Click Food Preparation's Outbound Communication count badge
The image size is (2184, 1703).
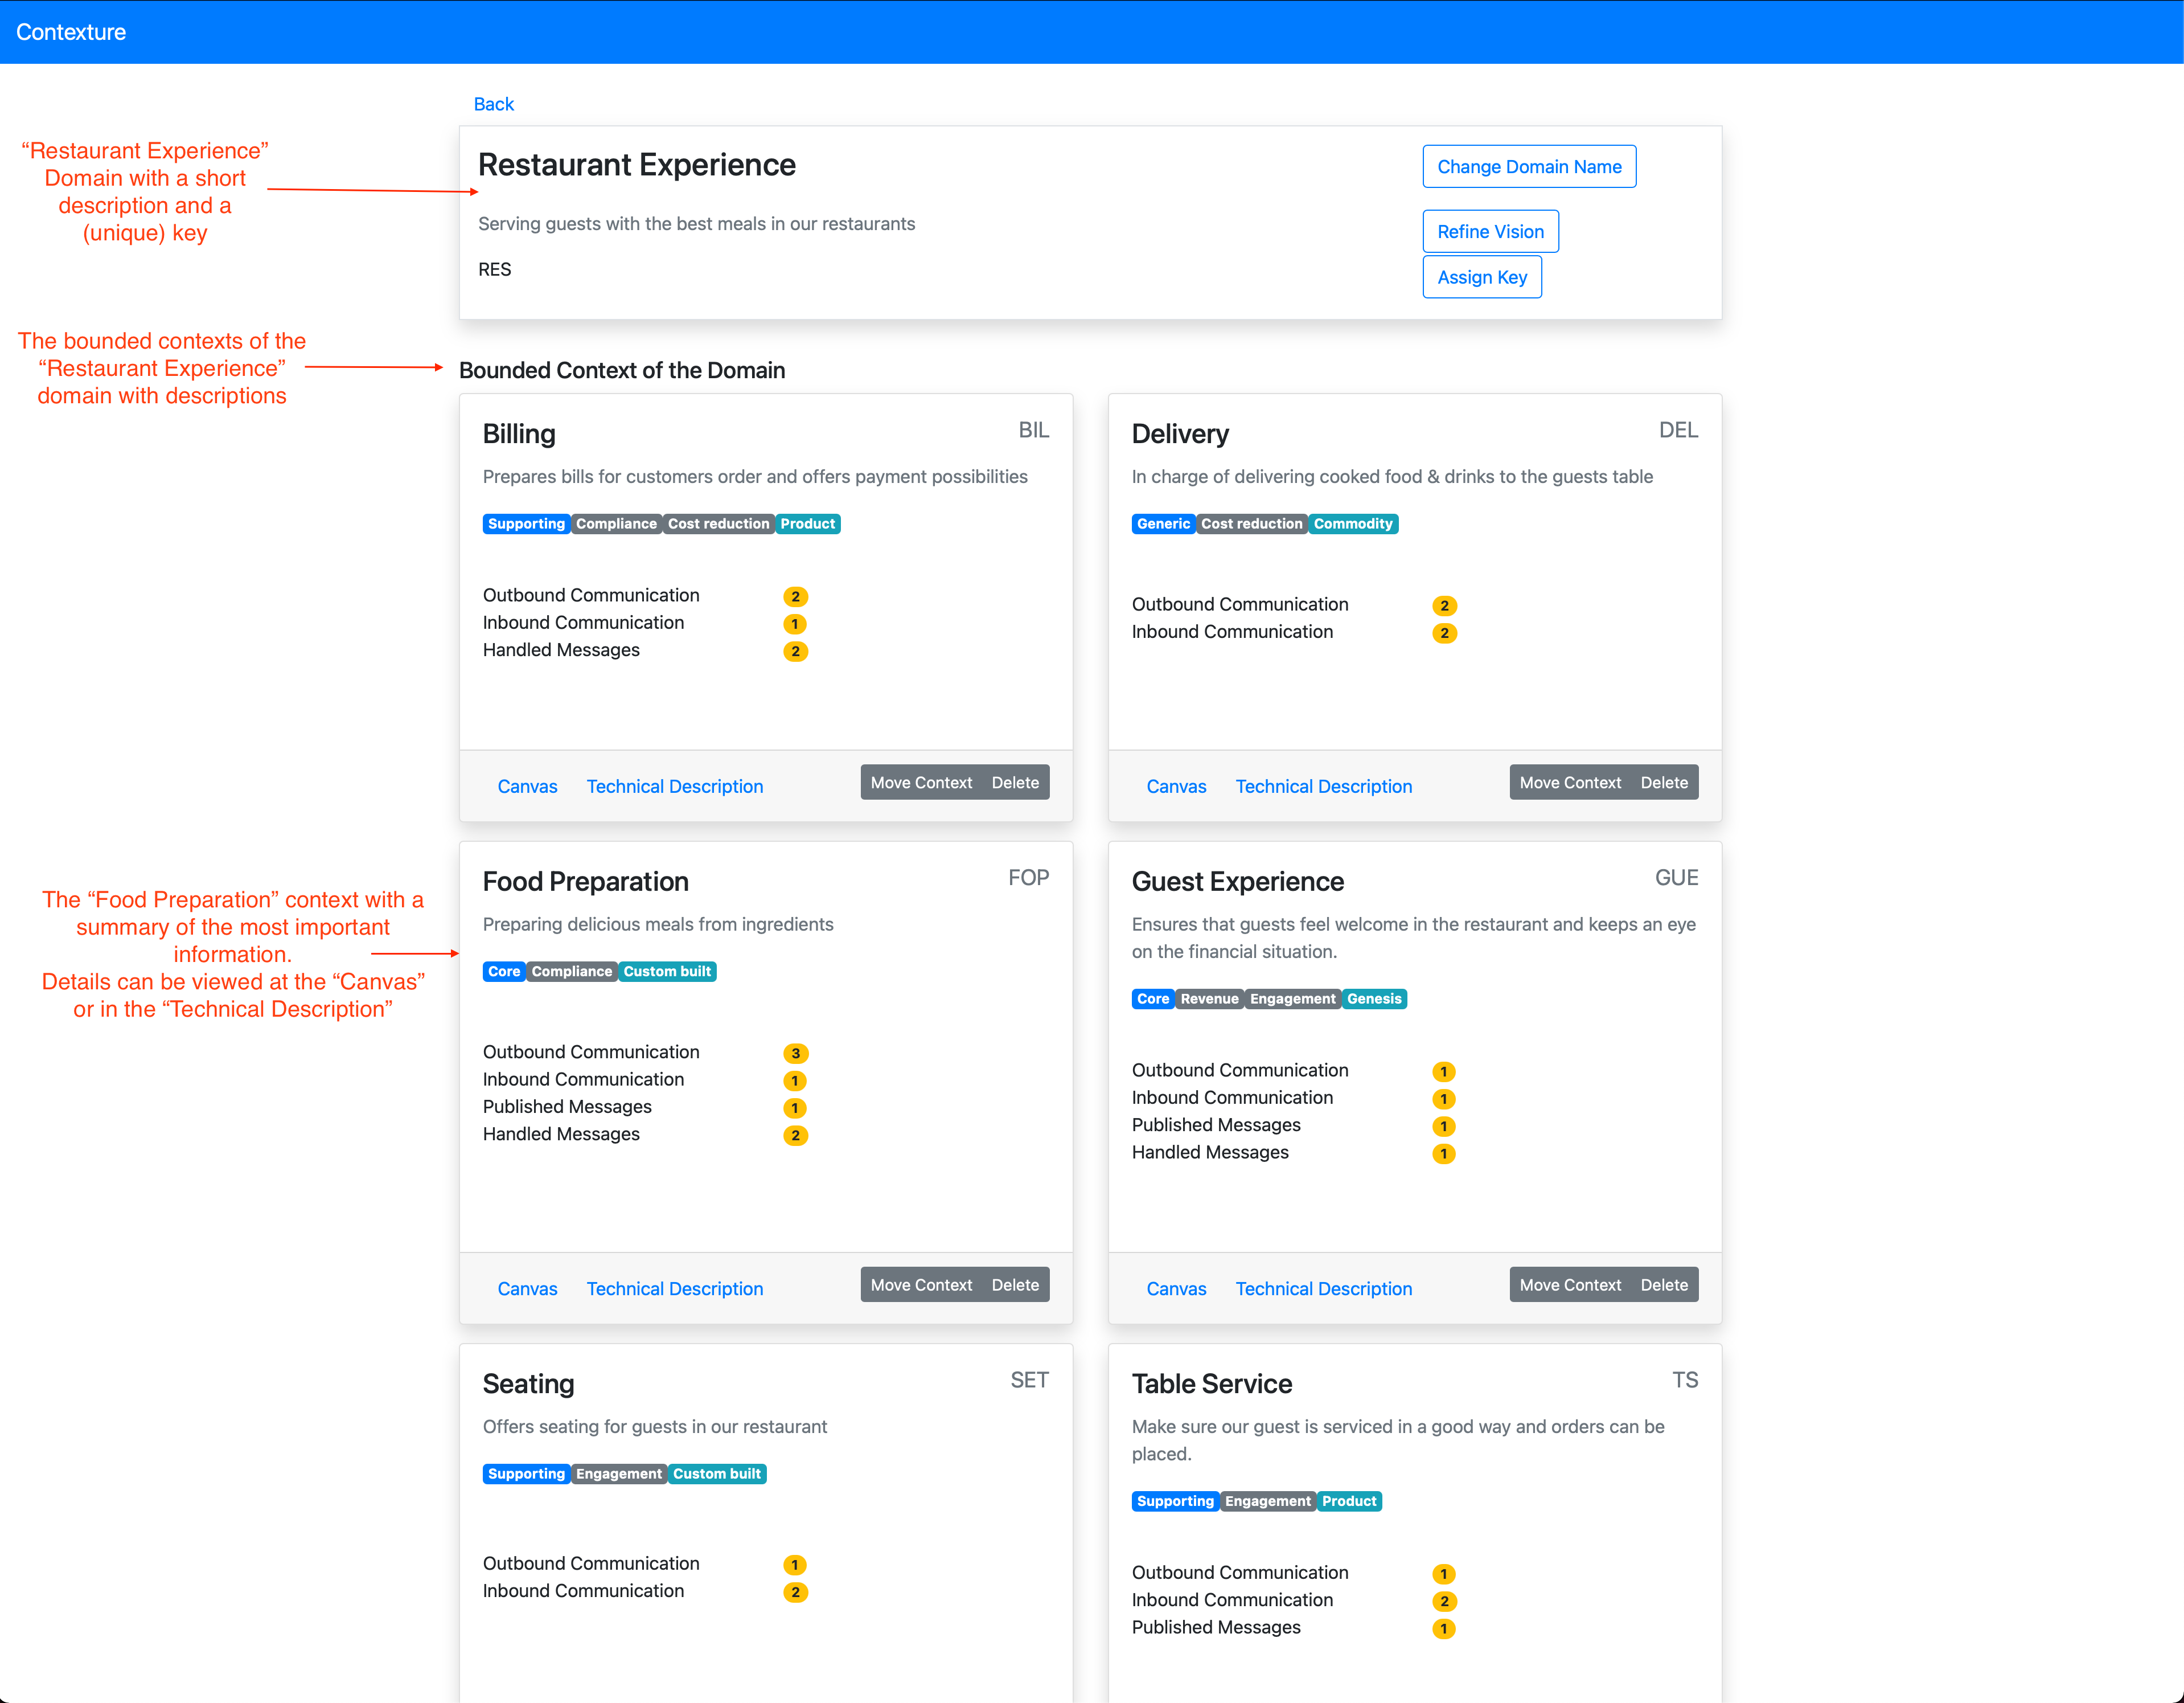[x=795, y=1054]
